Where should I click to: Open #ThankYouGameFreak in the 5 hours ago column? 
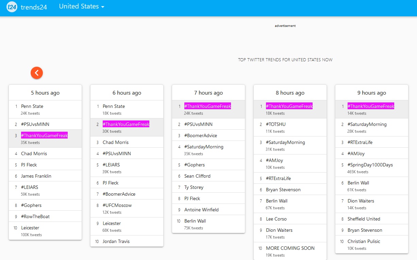pos(44,135)
